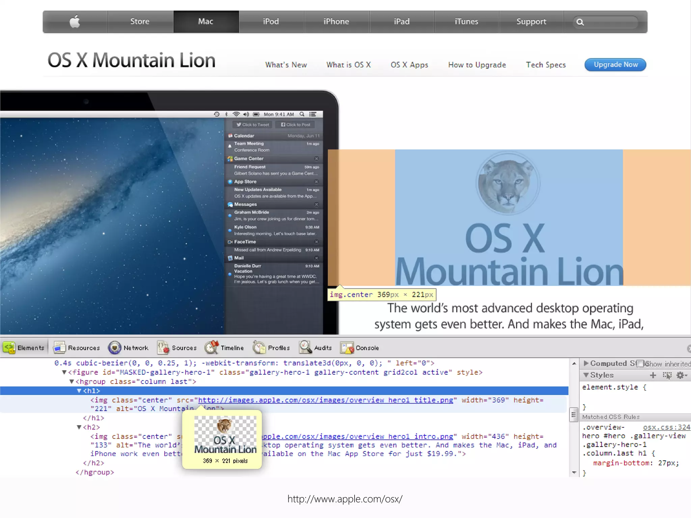Click the Apple logo in navigation bar
691x518 pixels.
point(75,22)
